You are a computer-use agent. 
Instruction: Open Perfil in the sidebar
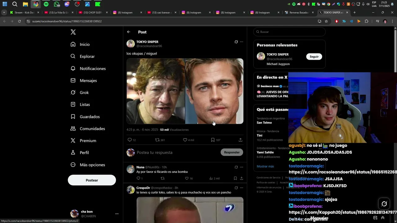(x=80, y=153)
